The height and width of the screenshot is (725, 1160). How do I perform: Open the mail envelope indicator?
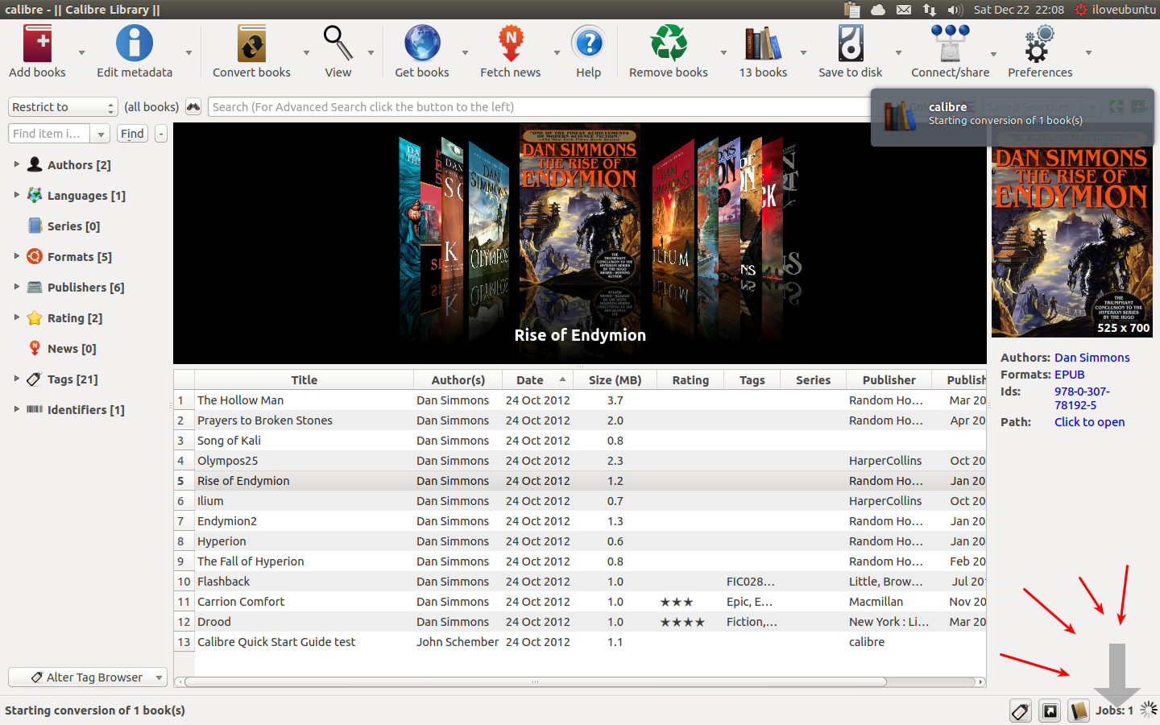[x=904, y=10]
